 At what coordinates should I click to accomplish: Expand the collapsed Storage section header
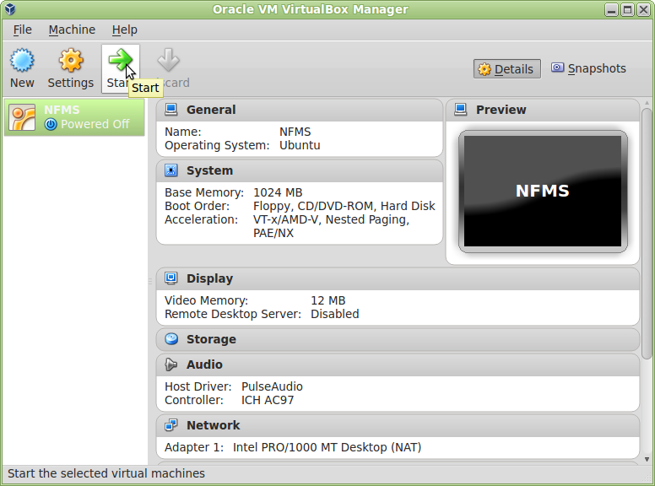click(398, 339)
